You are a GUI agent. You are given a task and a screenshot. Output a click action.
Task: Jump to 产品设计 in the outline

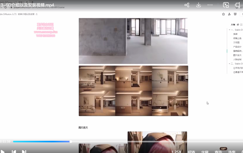(237, 47)
